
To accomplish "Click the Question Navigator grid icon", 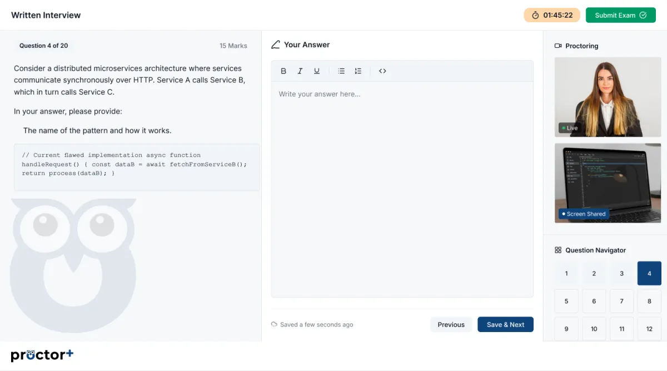I will [558, 250].
